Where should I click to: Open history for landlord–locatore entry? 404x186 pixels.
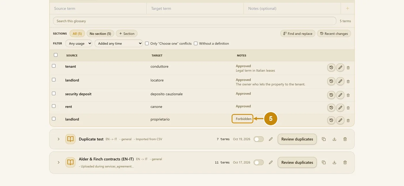click(x=331, y=81)
